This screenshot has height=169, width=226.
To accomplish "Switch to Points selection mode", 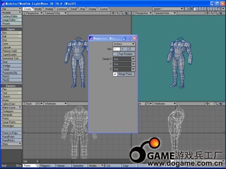I will pos(31,166).
